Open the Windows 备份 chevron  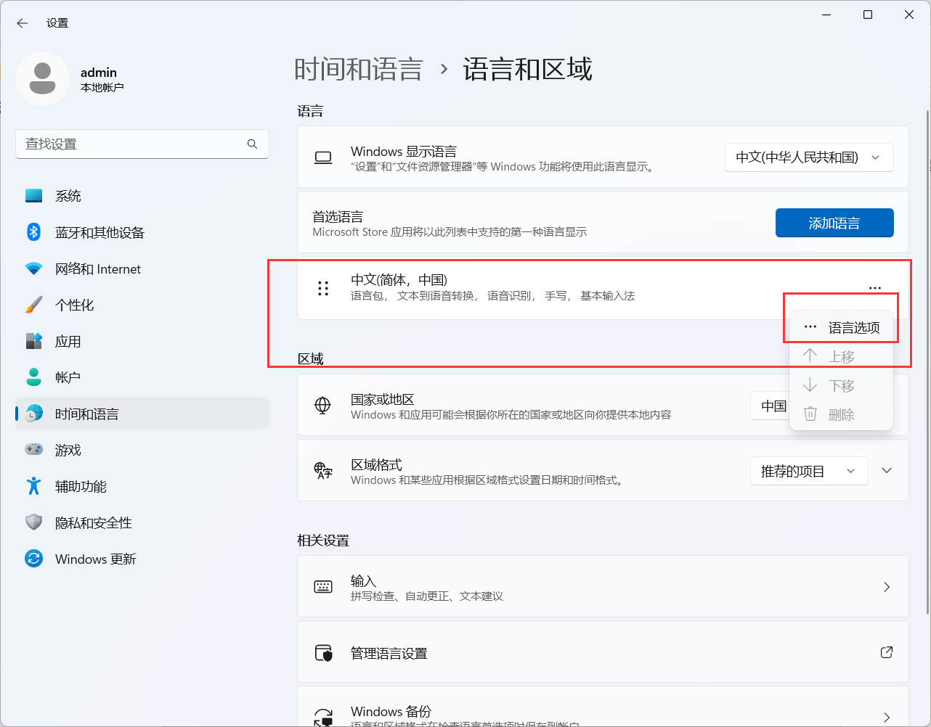887,717
